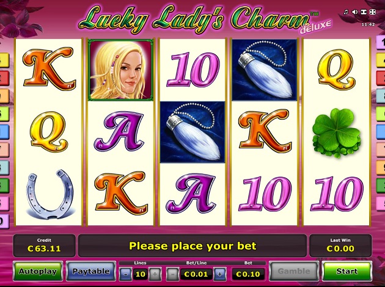Click the grayed Gamble button
Screen dimensions: 385x287
(294, 271)
